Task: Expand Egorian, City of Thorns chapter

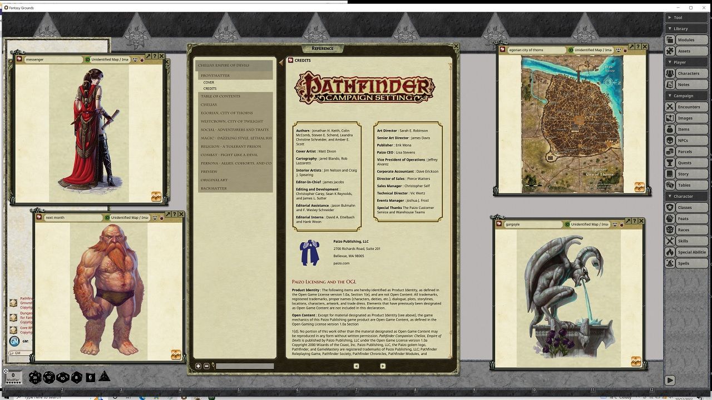Action: [235, 113]
